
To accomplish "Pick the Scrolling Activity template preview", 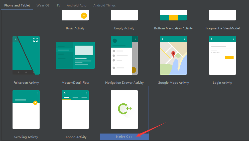I will tap(26, 110).
